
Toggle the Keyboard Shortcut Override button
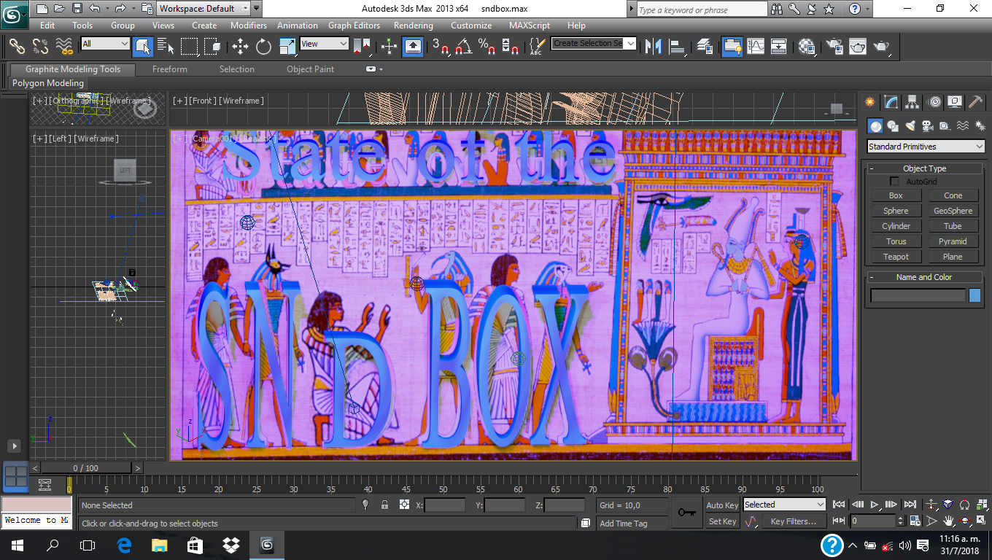413,46
